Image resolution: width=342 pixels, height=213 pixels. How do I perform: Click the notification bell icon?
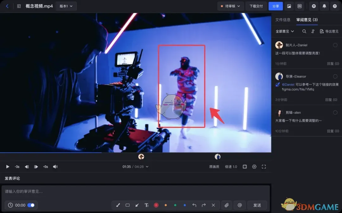(324, 6)
